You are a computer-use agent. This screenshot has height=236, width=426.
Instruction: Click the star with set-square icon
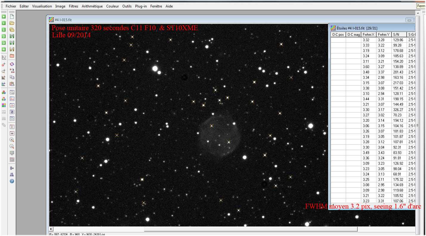click(4, 78)
